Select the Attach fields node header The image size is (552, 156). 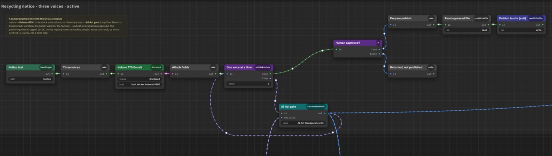[194, 67]
